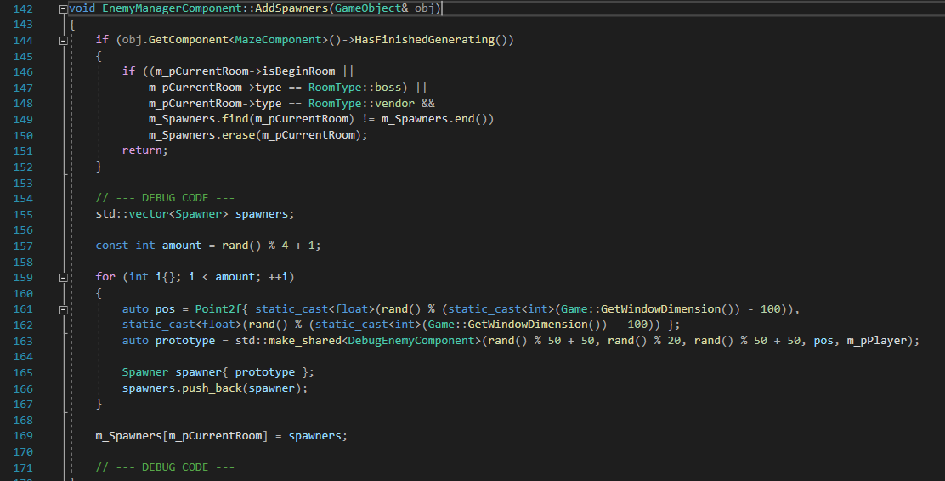The image size is (945, 481).
Task: Click the for keyword on line 159
Action: [105, 277]
